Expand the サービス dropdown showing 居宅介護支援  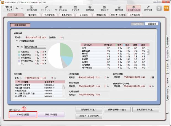click(35, 47)
